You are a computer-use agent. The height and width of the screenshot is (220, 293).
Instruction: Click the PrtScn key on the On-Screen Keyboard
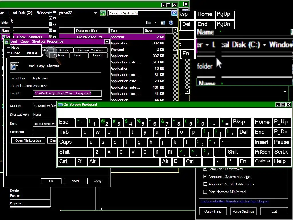click(x=262, y=152)
